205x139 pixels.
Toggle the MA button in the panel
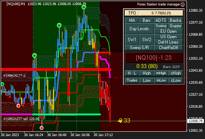(132, 20)
